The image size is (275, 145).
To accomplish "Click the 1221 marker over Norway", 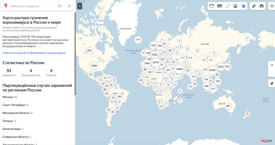I will click(153, 45).
